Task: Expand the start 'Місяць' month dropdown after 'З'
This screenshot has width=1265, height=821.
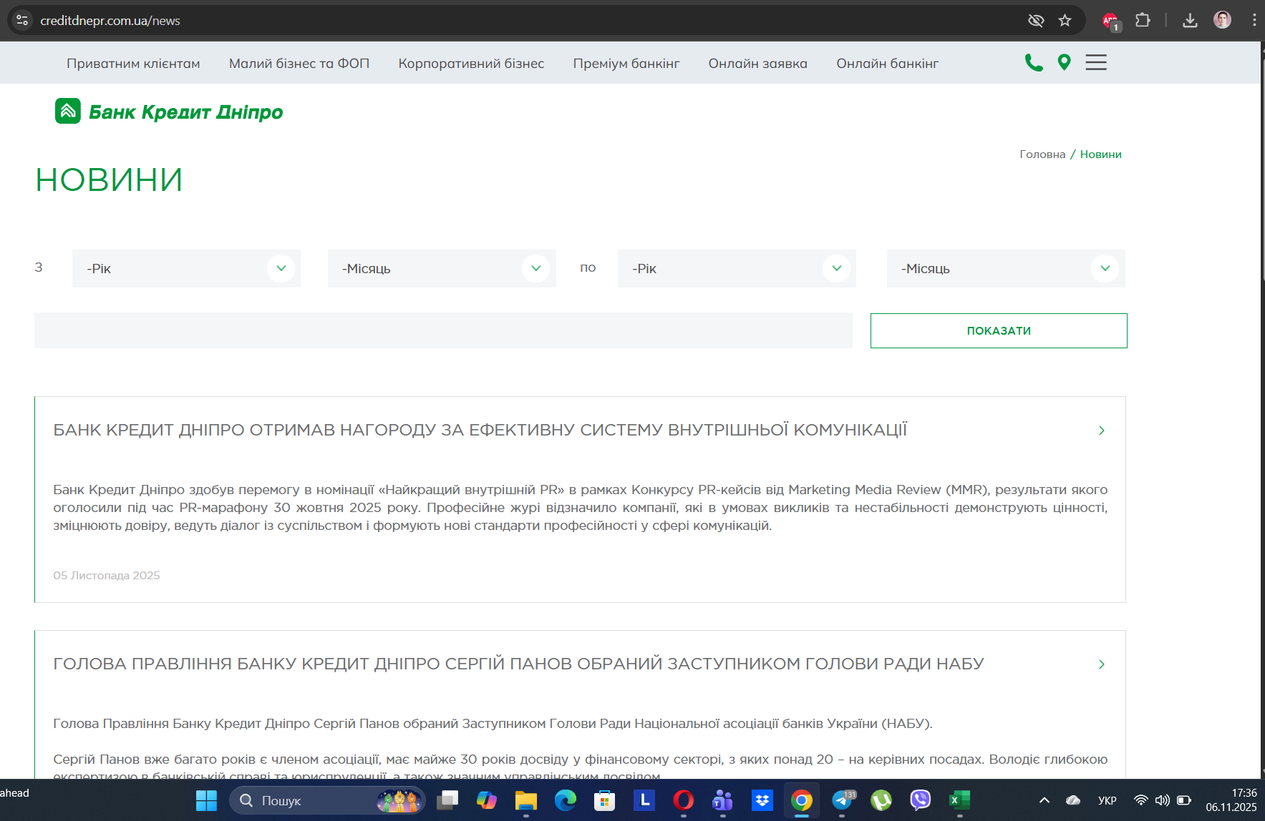Action: [442, 268]
